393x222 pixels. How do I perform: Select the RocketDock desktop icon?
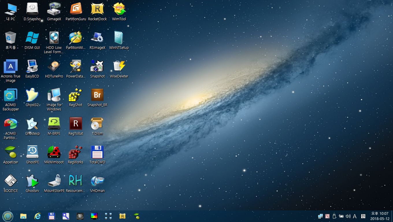[97, 12]
